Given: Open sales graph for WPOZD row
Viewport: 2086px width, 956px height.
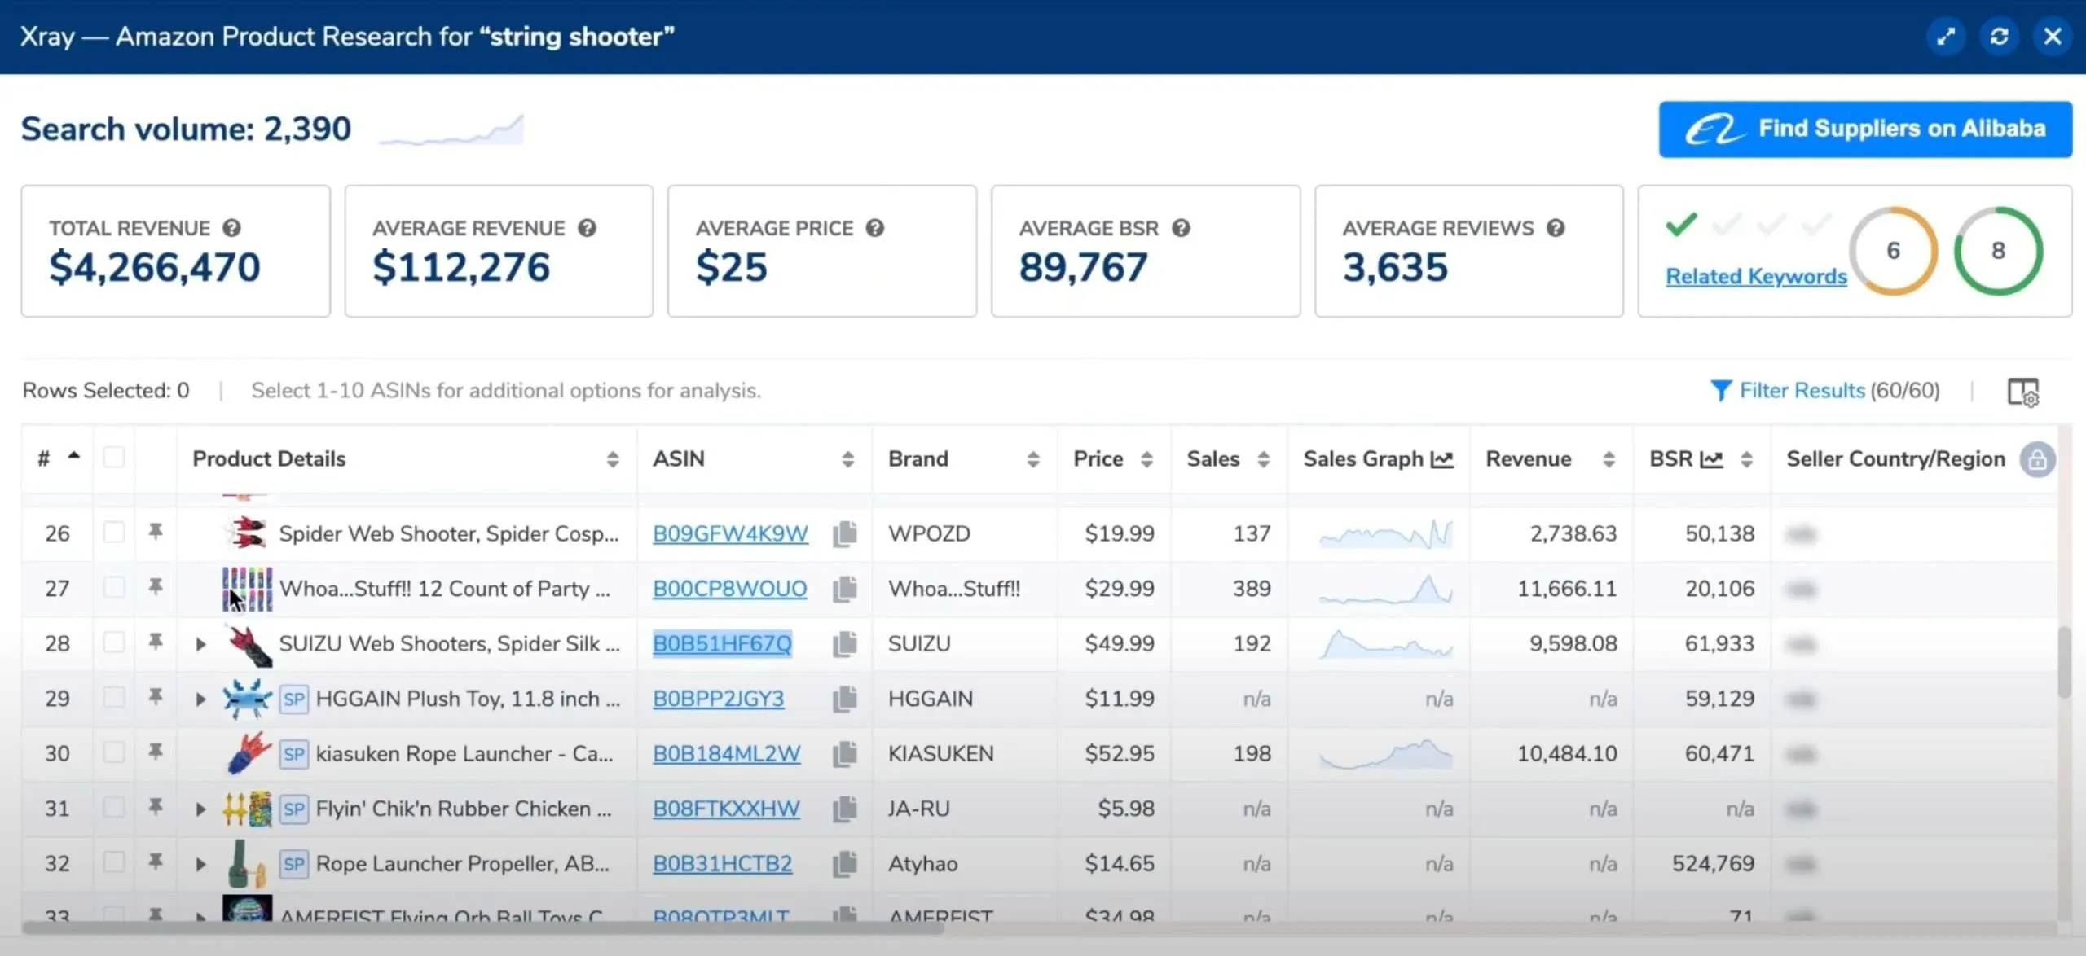Looking at the screenshot, I should tap(1385, 534).
